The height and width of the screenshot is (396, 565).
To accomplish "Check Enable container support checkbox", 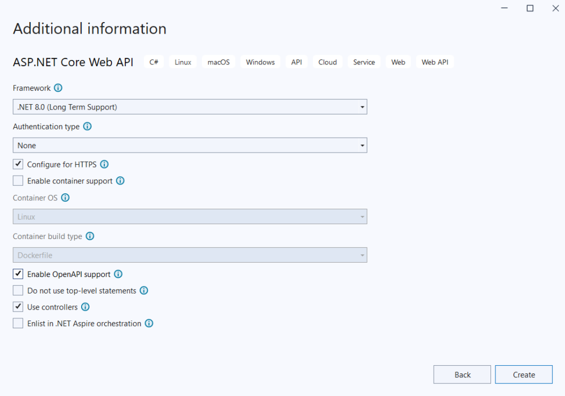I will pyautogui.click(x=18, y=181).
